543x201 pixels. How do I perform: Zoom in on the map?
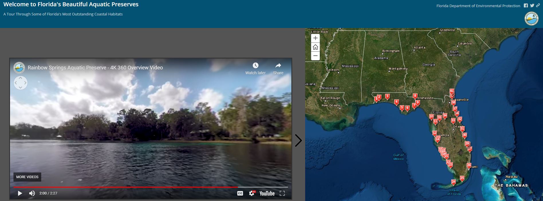pyautogui.click(x=315, y=38)
